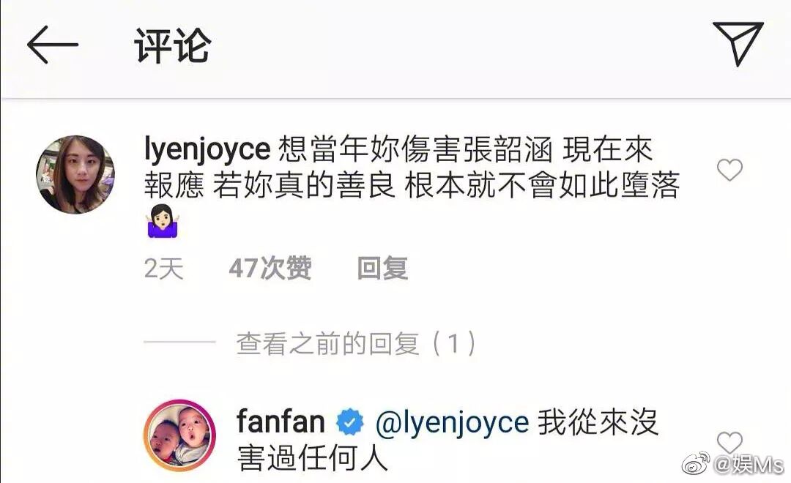Viewport: 791px width, 483px height.
Task: Go back using the left arrow
Action: [53, 45]
